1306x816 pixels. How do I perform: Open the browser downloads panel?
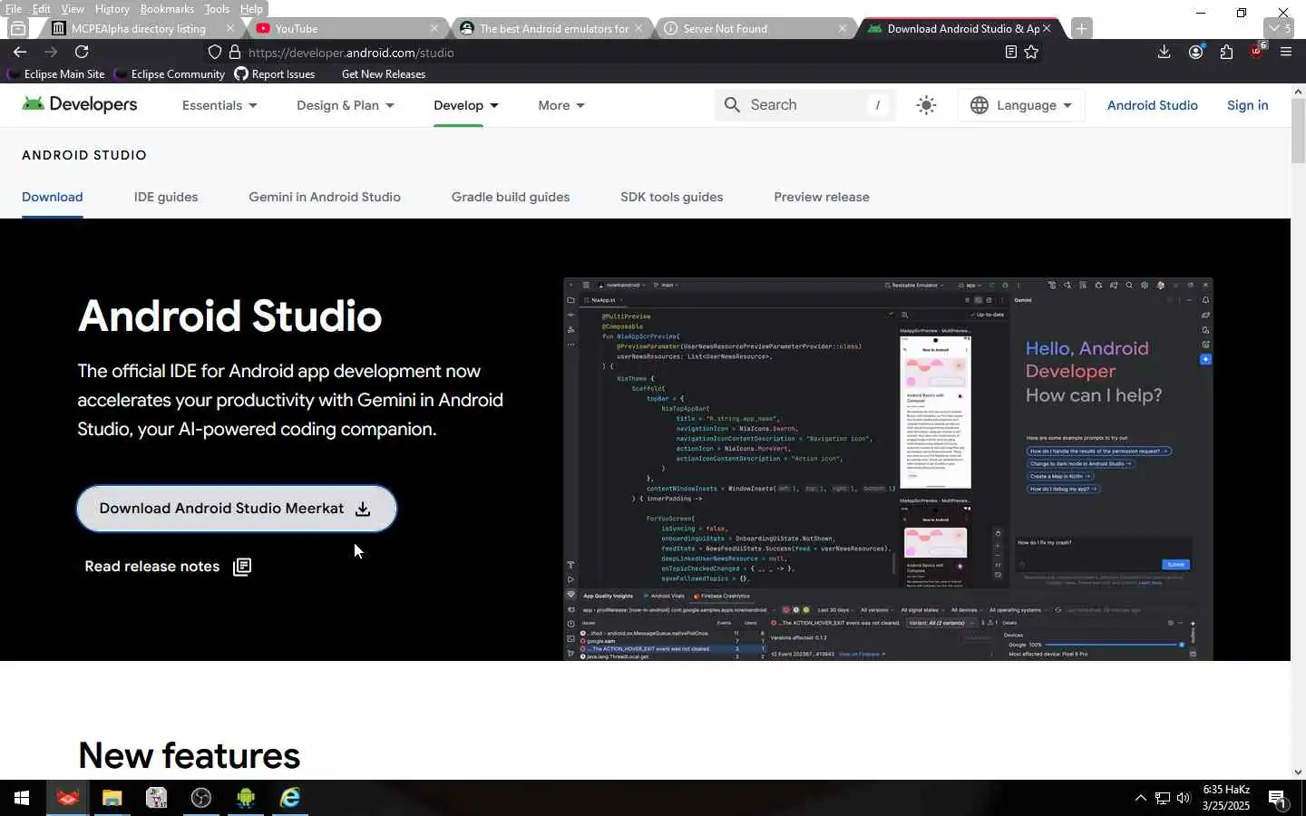1165,52
